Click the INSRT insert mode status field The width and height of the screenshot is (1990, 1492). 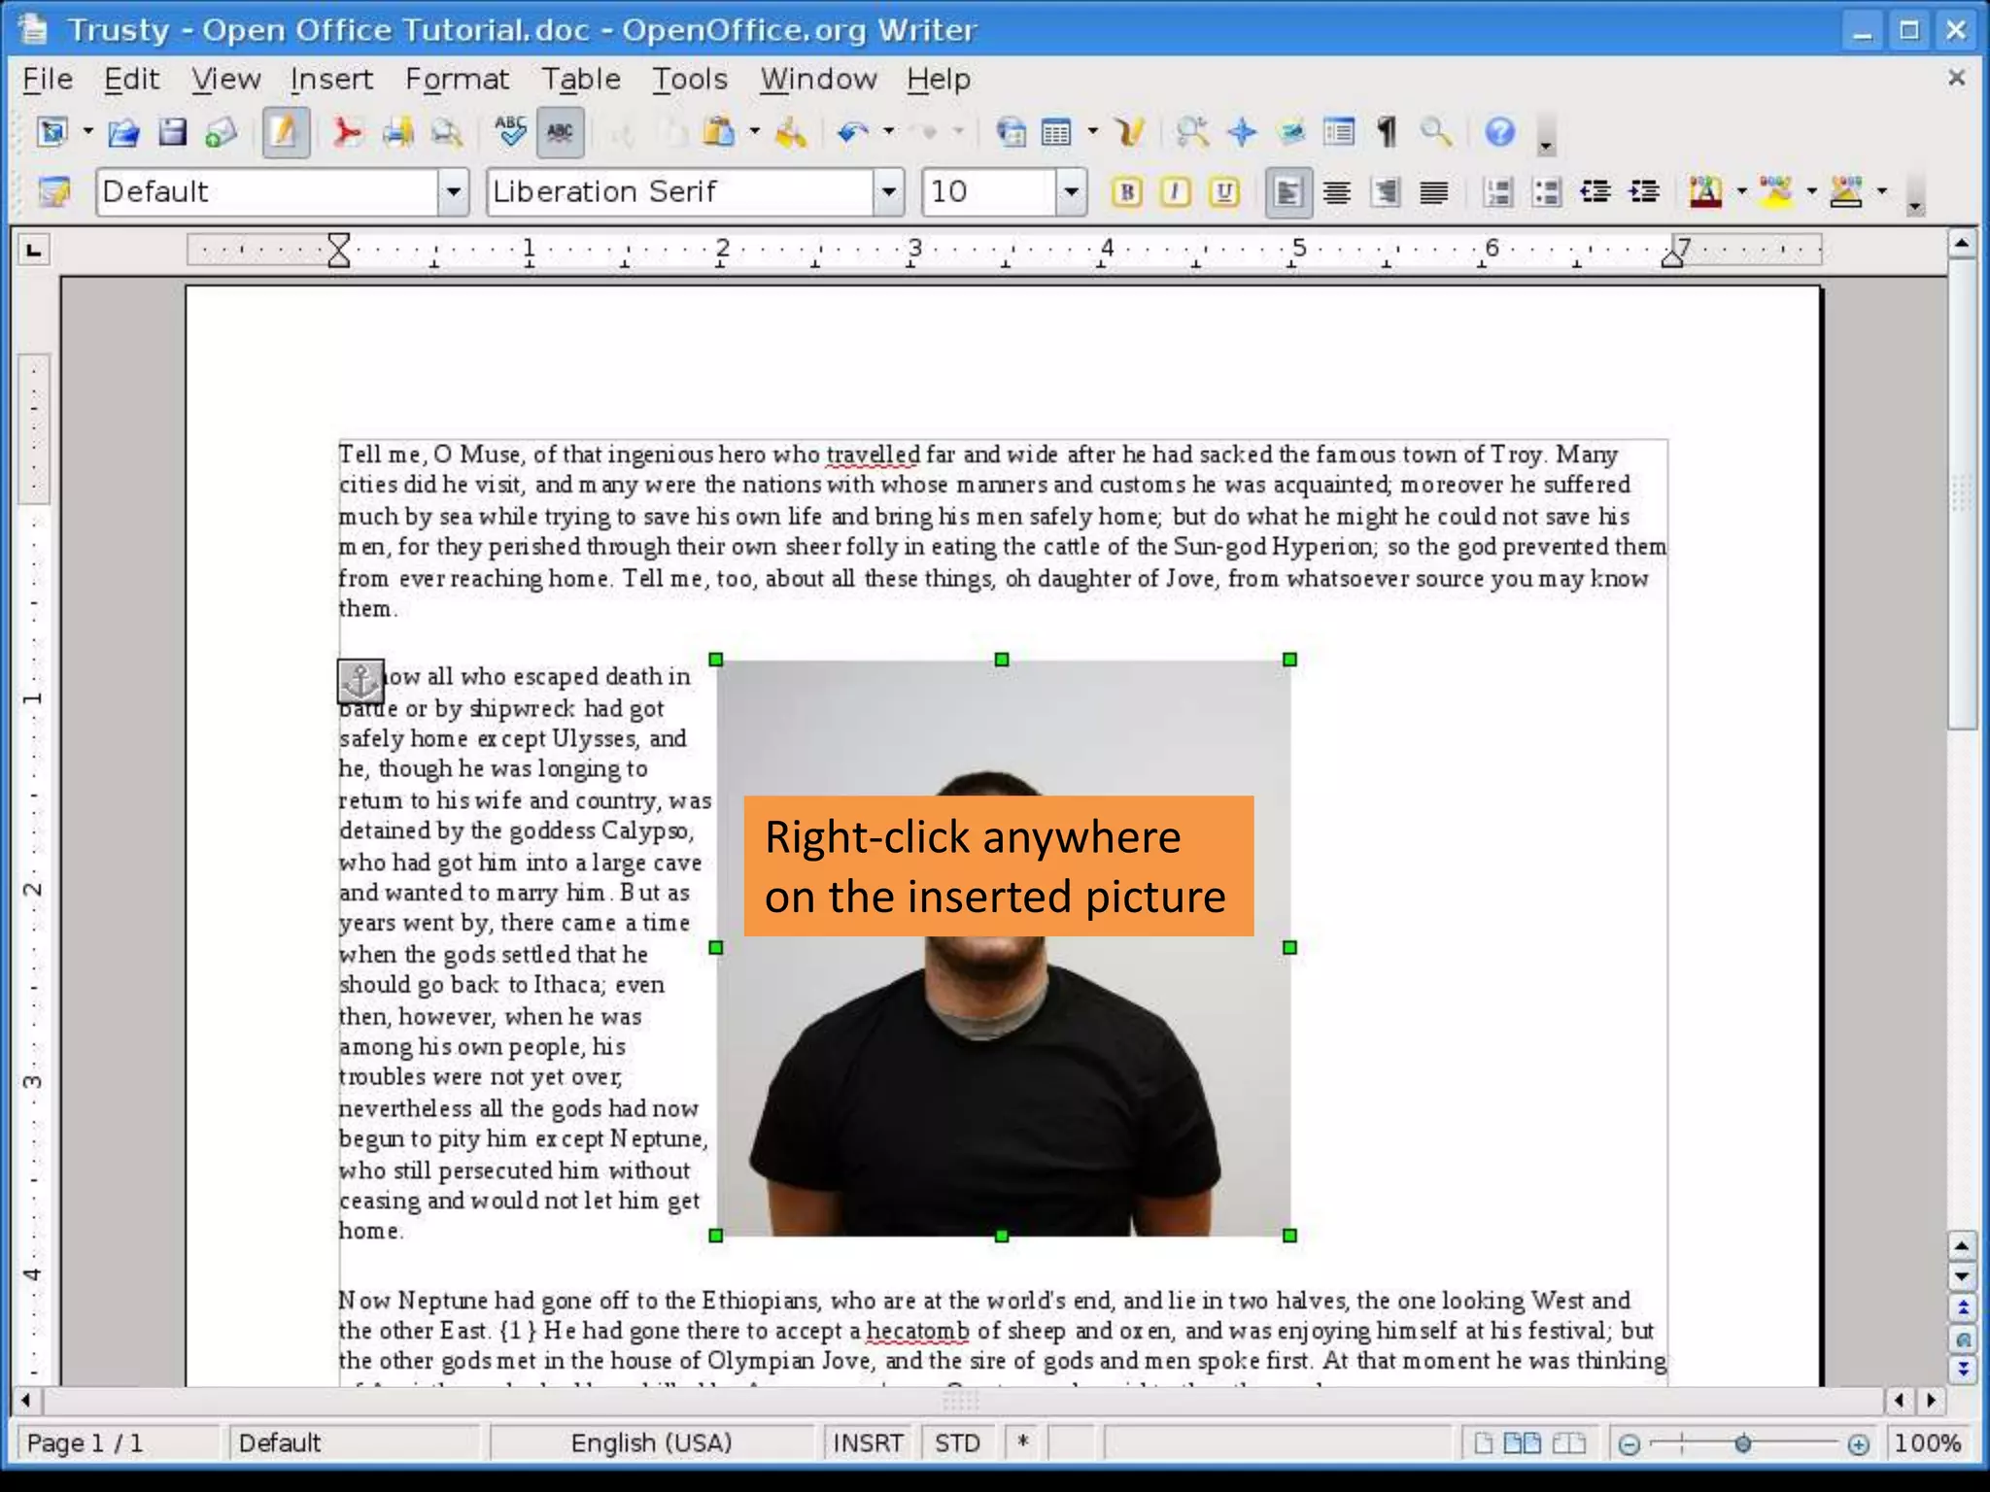pyautogui.click(x=868, y=1443)
